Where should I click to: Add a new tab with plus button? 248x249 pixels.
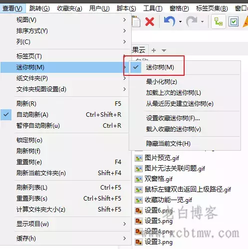pos(154,50)
